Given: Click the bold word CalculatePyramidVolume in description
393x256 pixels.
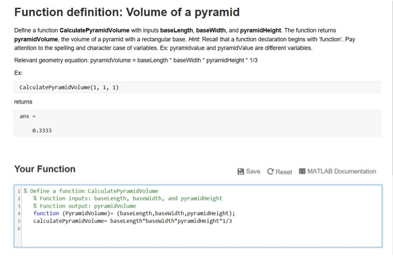Looking at the screenshot, I should click(94, 30).
